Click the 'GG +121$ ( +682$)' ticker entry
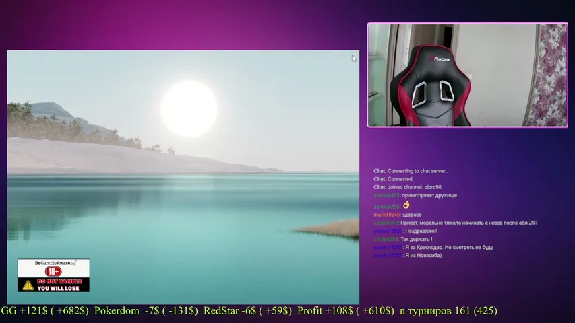 click(44, 310)
